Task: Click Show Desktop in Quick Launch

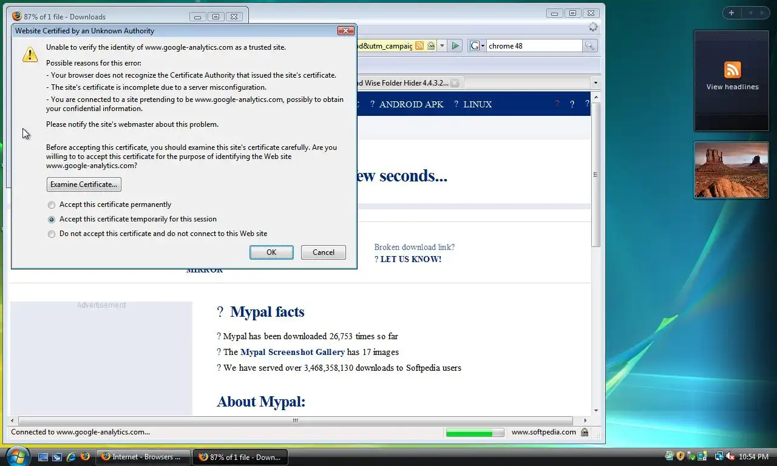Action: pyautogui.click(x=43, y=456)
